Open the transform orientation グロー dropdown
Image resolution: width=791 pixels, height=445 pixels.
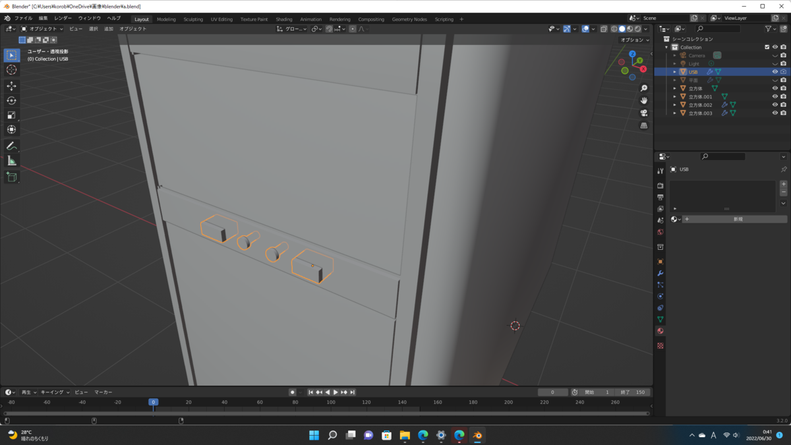[291, 29]
